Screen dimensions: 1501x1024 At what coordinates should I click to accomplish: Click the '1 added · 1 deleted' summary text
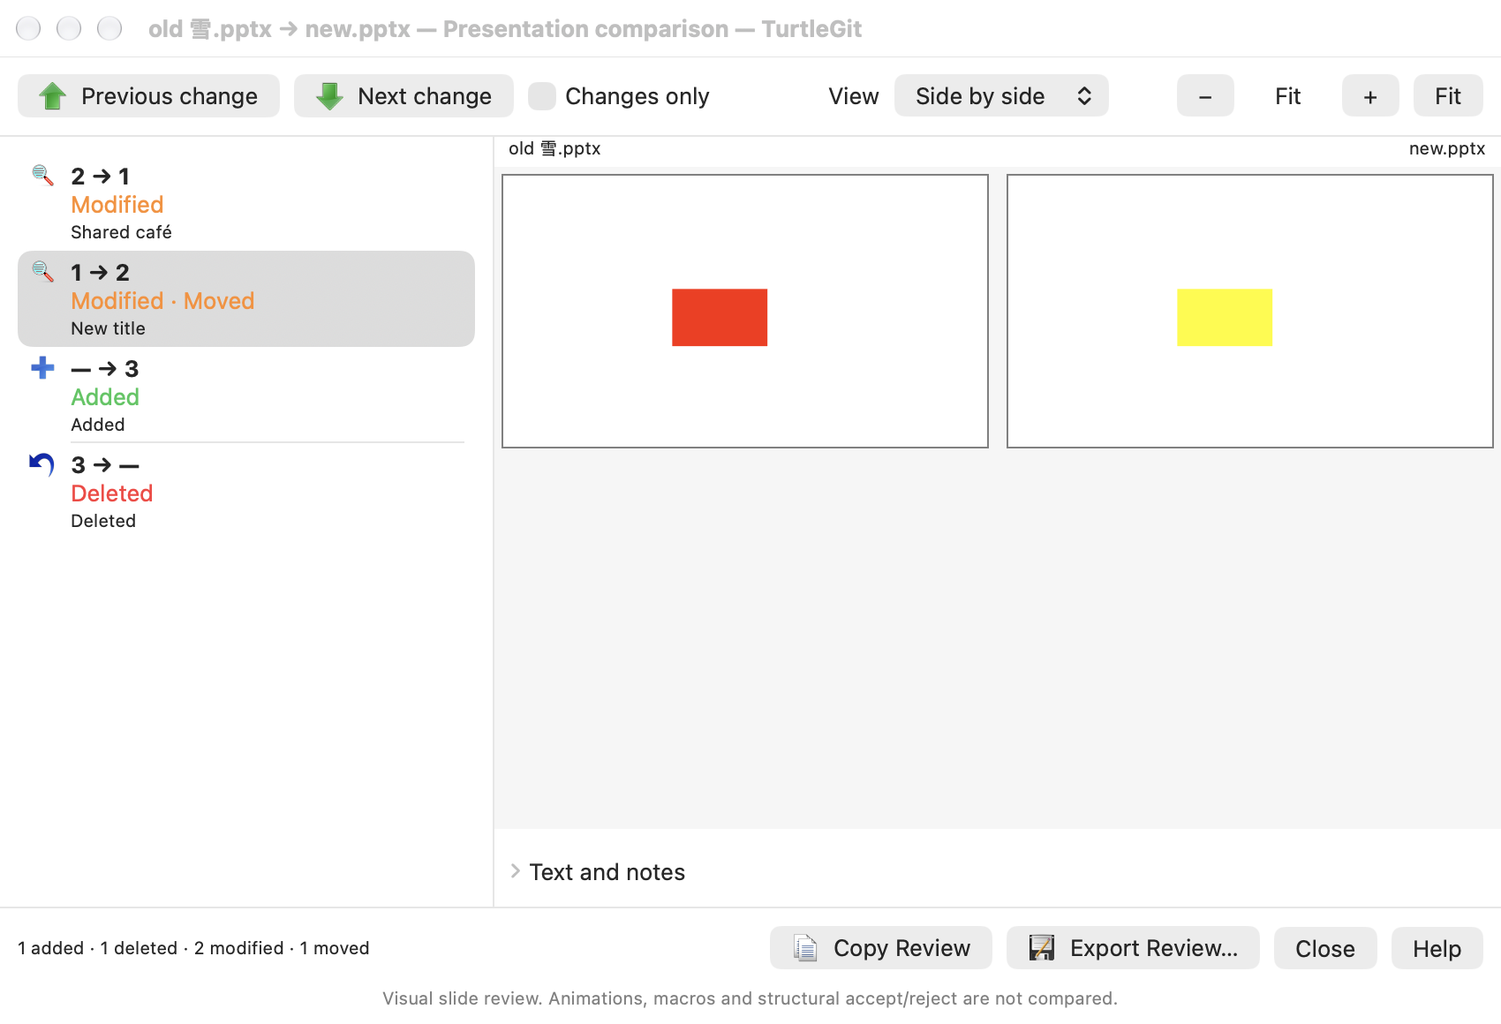pyautogui.click(x=97, y=948)
